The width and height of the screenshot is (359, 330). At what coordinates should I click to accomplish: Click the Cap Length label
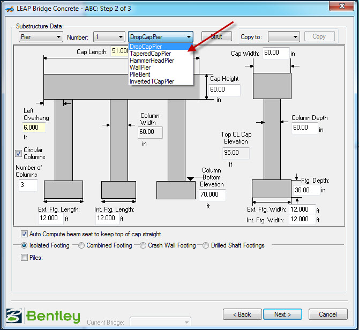(92, 52)
